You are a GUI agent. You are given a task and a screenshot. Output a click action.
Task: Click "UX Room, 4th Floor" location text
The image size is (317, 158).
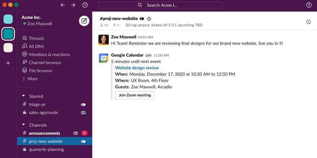click(x=150, y=81)
